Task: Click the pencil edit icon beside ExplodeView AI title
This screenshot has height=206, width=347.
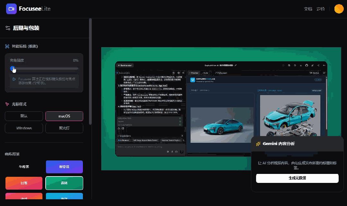Action: tap(236, 65)
